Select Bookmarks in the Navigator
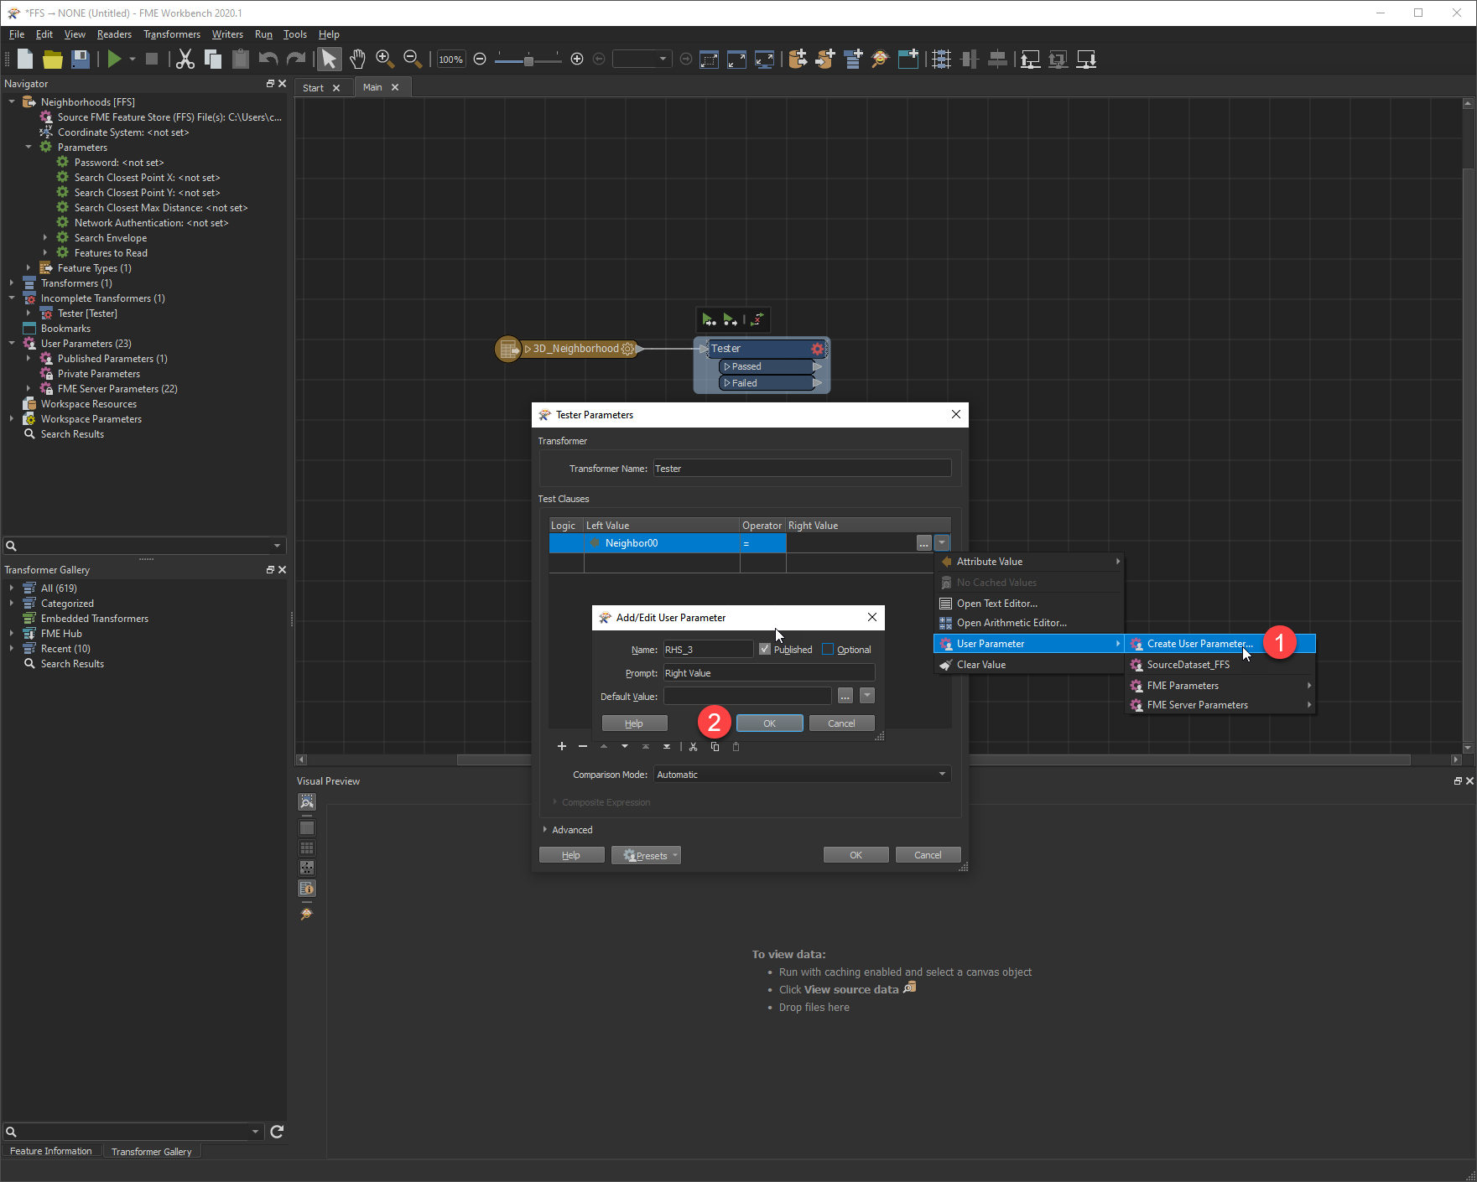This screenshot has width=1477, height=1182. pos(65,329)
